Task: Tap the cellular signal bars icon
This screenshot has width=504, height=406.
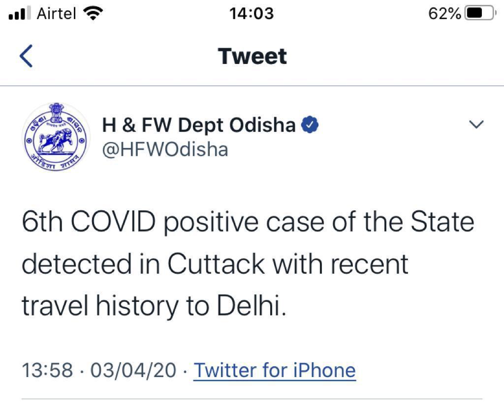Action: (x=20, y=13)
